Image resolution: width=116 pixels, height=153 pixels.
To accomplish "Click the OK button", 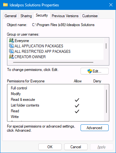I will coord(50,147).
